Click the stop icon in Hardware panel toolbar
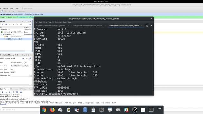 pyautogui.click(x=21, y=24)
